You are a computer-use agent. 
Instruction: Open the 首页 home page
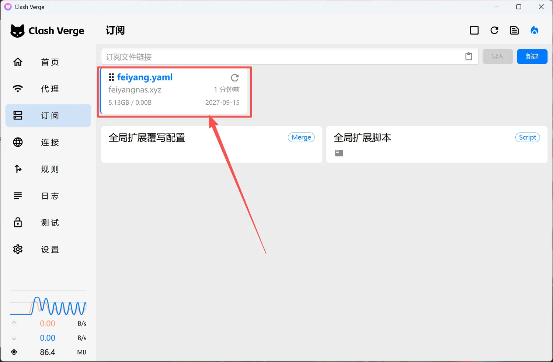48,62
